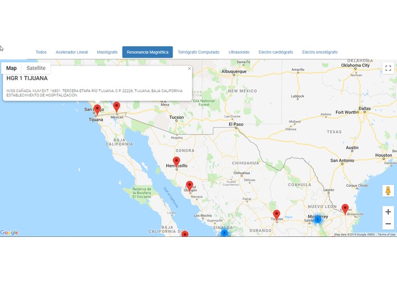The width and height of the screenshot is (397, 282).
Task: Click the Oklahoma City label
Action: pyautogui.click(x=355, y=65)
